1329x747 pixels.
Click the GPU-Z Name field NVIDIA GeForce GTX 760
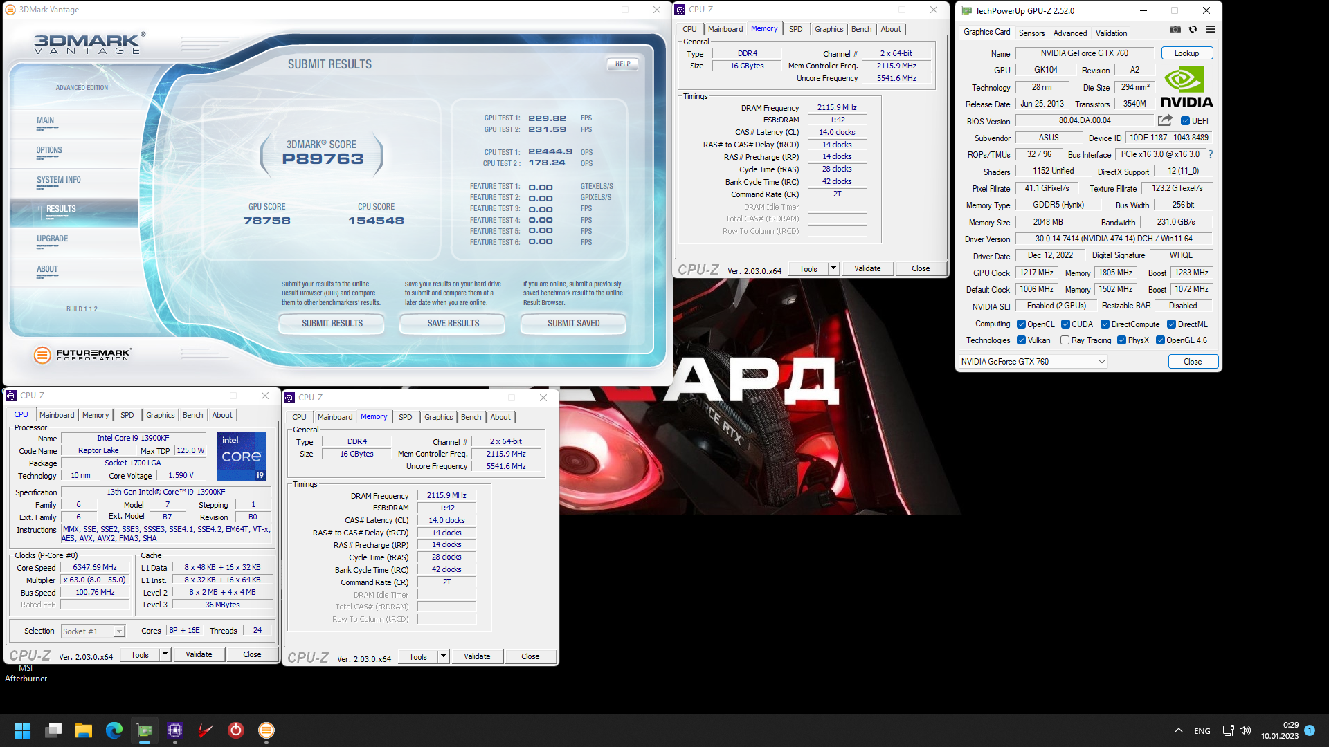[1084, 53]
